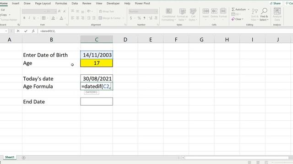Image resolution: width=293 pixels, height=164 pixels.
Task: Click the Borders icon in the Font group
Action: tap(43, 18)
